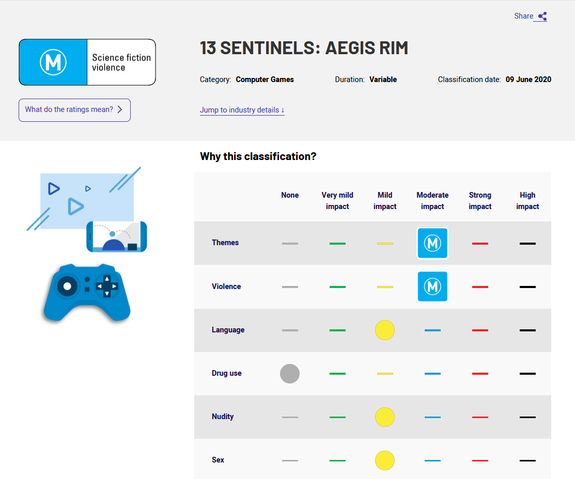Click green very mild marker in Language row
The width and height of the screenshot is (575, 479).
pos(337,330)
